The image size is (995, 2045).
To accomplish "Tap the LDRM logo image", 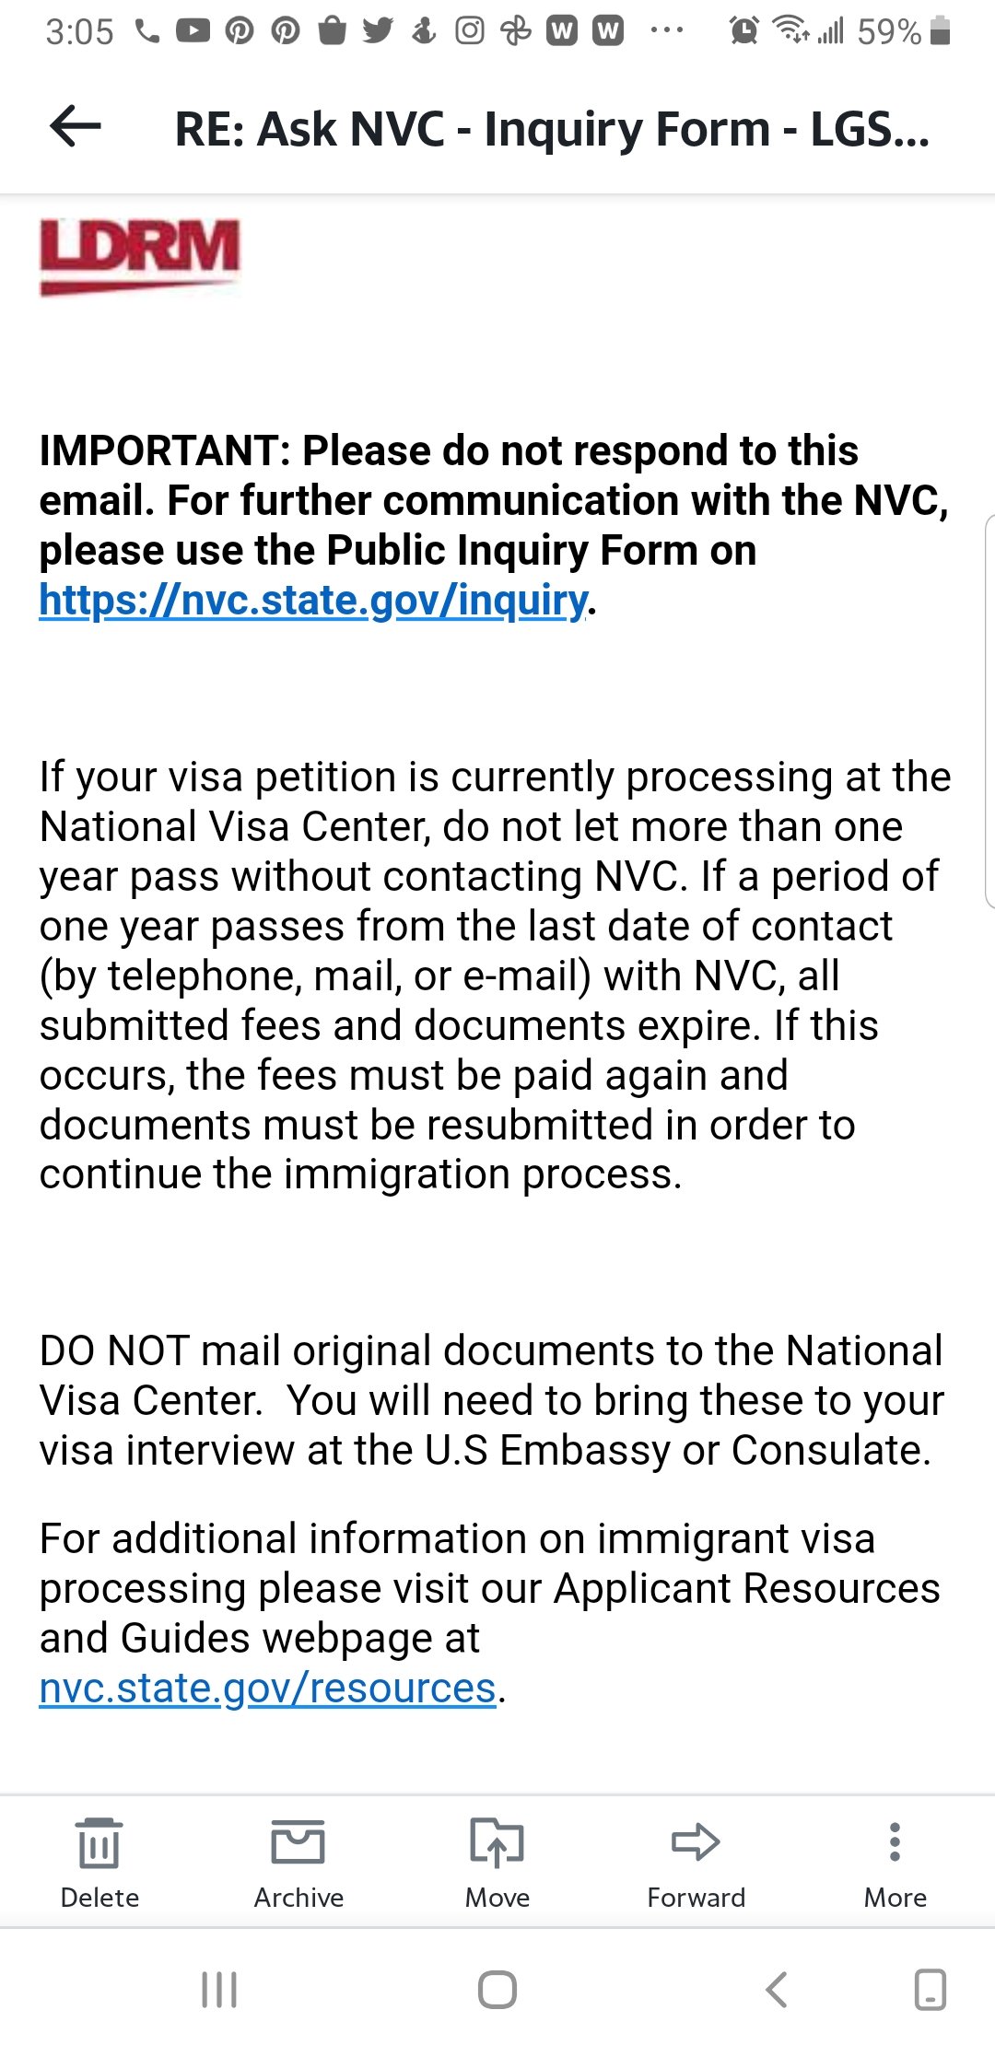I will click(x=139, y=257).
